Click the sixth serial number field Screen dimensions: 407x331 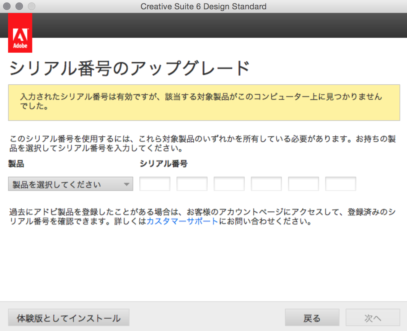(x=341, y=184)
